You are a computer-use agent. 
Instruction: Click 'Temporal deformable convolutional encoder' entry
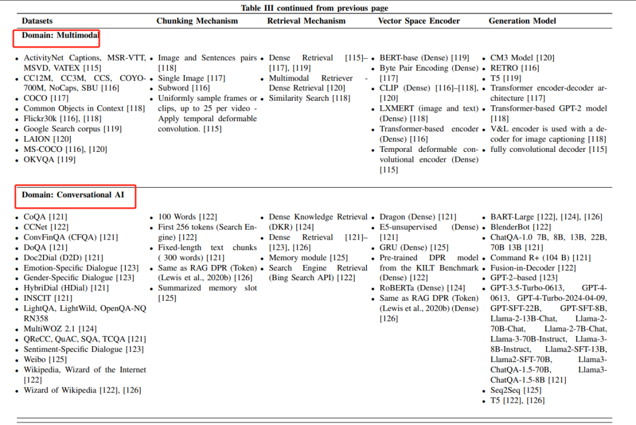pyautogui.click(x=429, y=160)
